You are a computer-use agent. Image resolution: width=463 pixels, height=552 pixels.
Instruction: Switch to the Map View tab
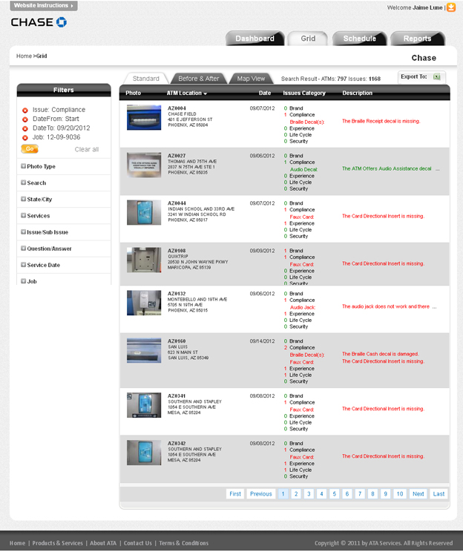click(x=251, y=79)
